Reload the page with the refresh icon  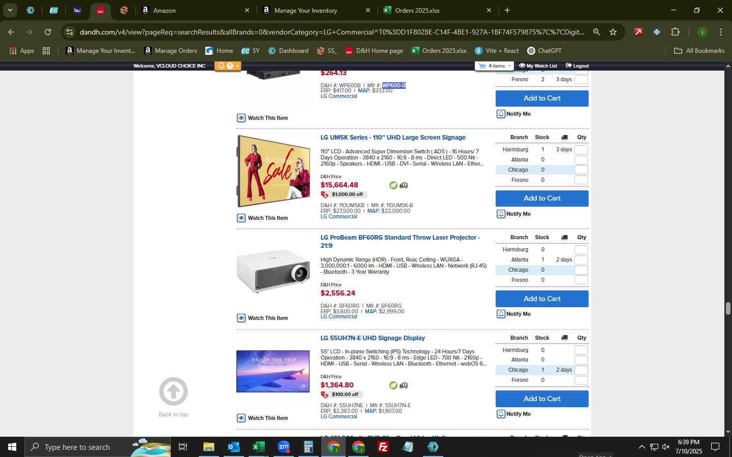coord(48,32)
